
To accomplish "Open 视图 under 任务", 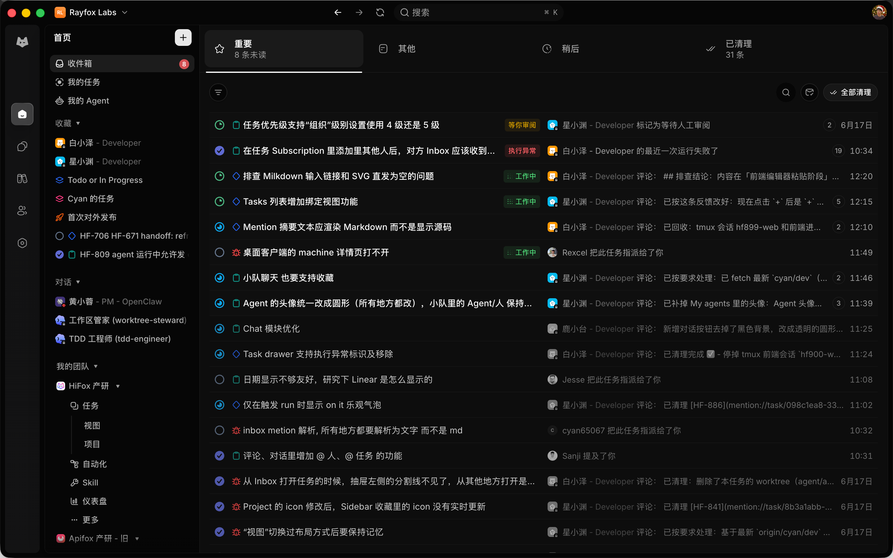I will [x=92, y=426].
